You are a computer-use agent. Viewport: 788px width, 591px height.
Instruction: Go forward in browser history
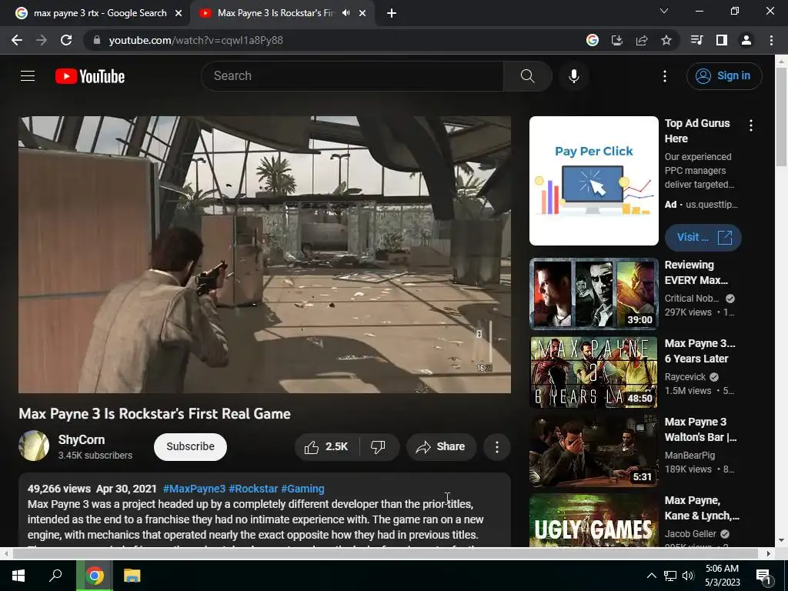(42, 40)
